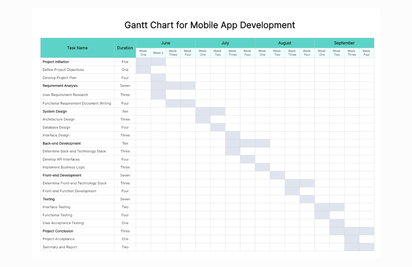
Task: Click the shaded Project Acceptance bar in September
Action: pyautogui.click(x=352, y=239)
